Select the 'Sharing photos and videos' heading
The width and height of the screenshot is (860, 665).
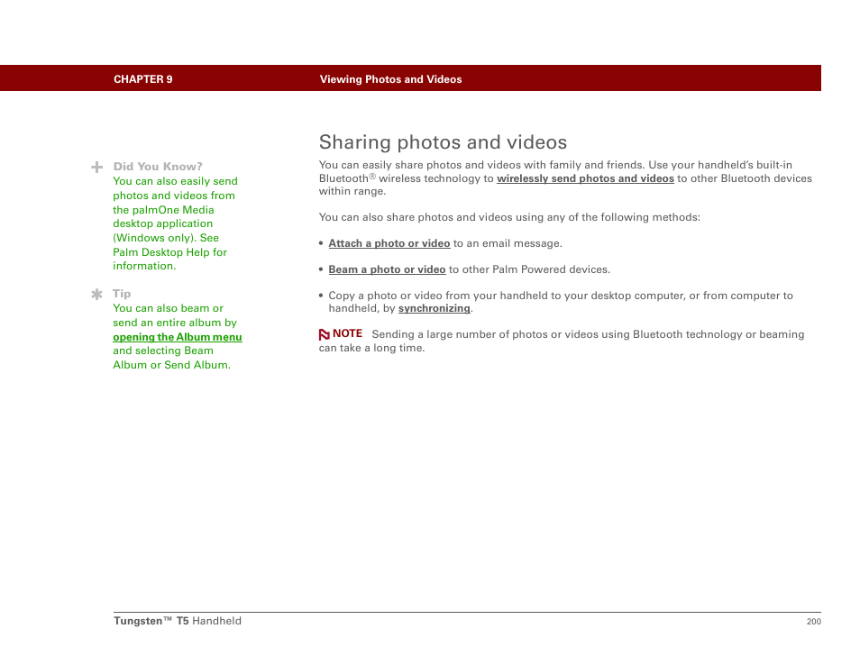point(444,142)
